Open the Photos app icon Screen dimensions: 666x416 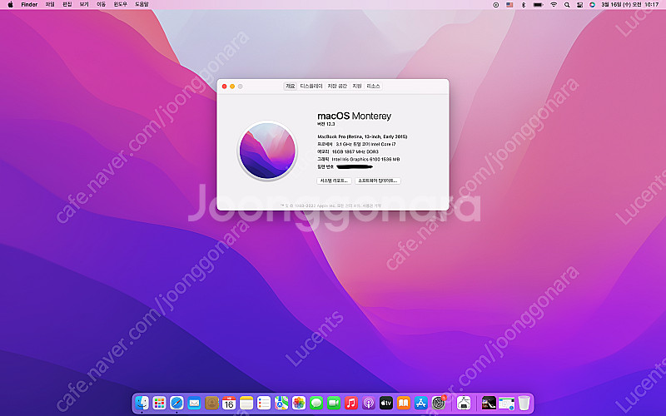click(299, 403)
